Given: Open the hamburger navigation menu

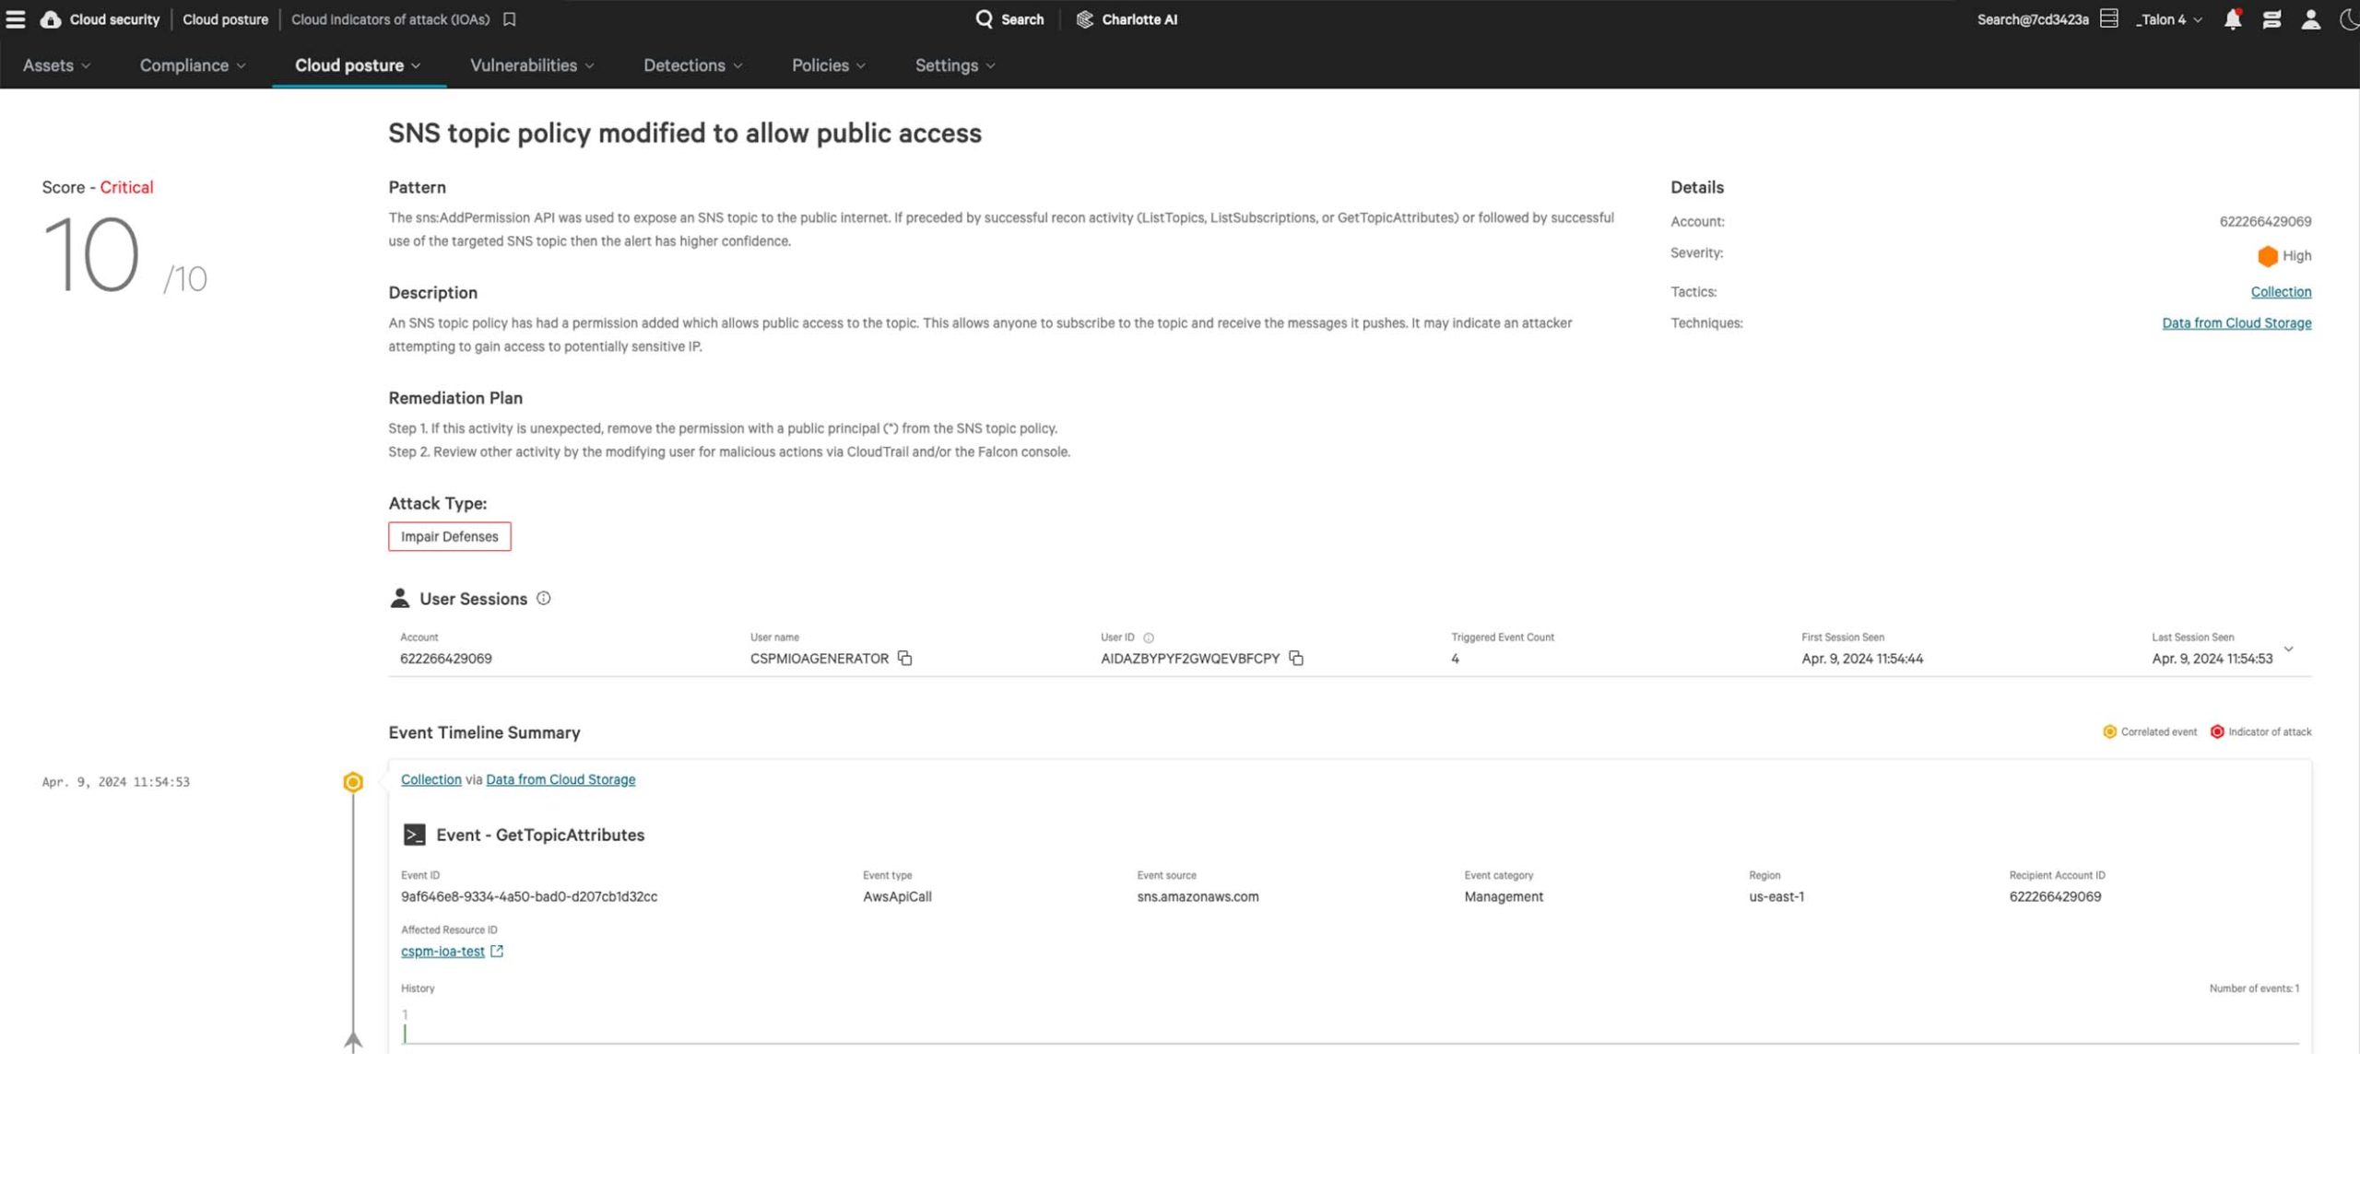Looking at the screenshot, I should pyautogui.click(x=16, y=18).
